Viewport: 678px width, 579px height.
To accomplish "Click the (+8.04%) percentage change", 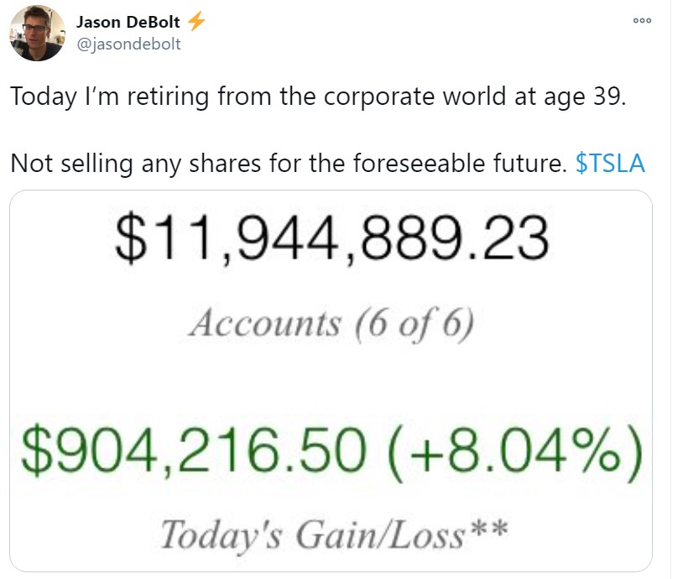I will point(516,451).
